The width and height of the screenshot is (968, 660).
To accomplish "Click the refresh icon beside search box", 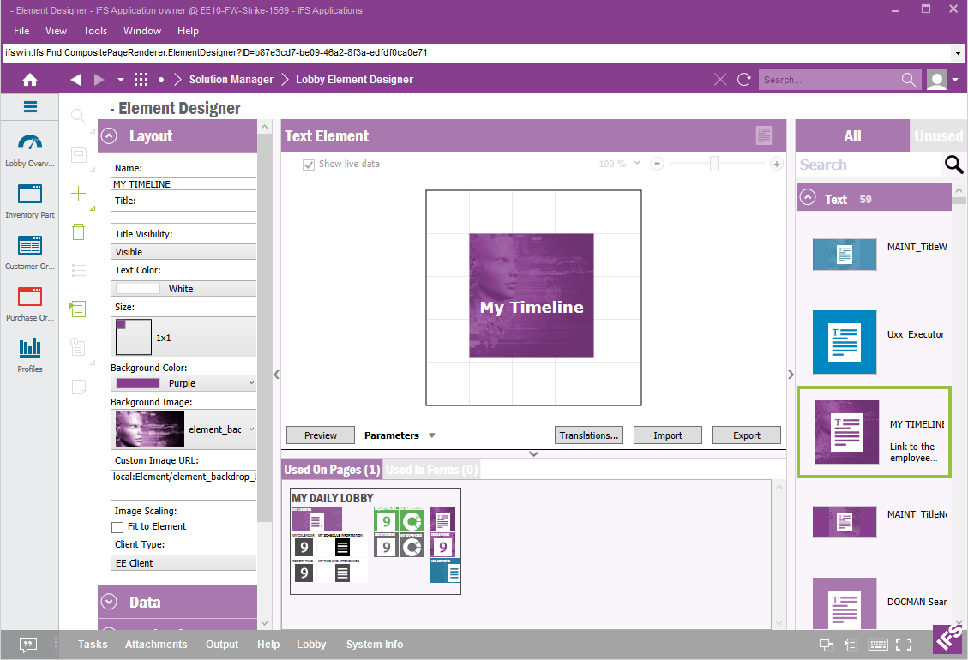I will pos(744,80).
